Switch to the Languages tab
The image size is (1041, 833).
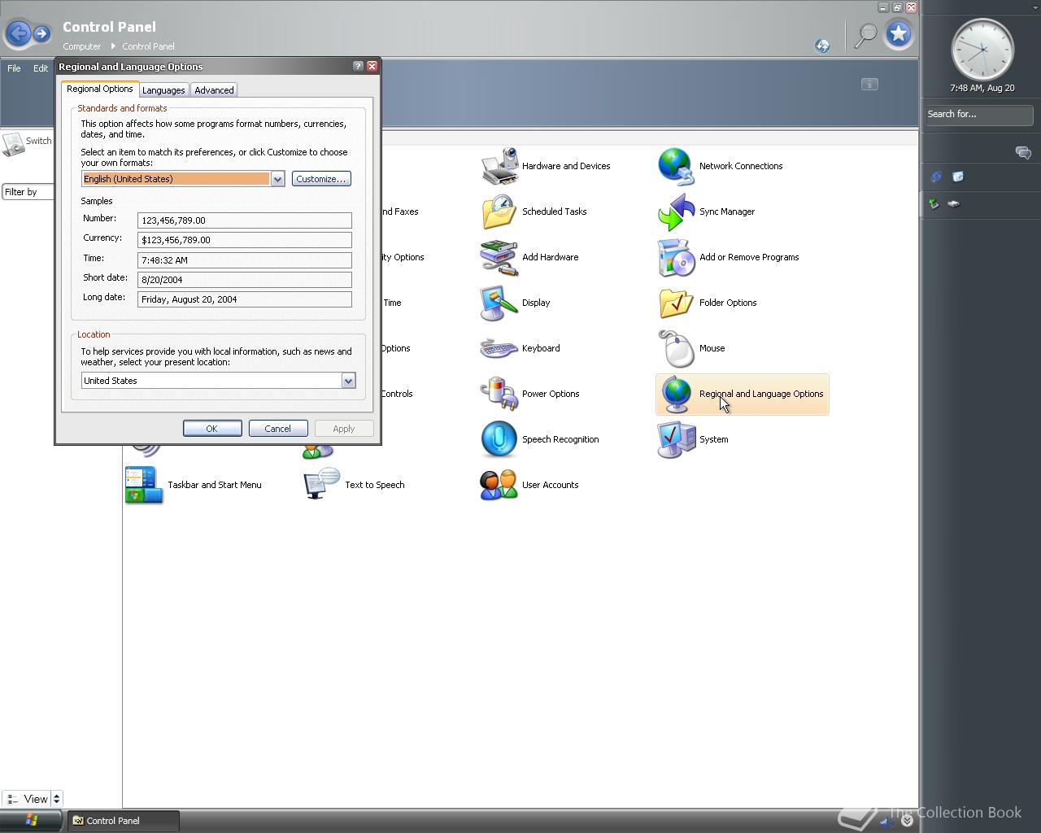click(163, 90)
